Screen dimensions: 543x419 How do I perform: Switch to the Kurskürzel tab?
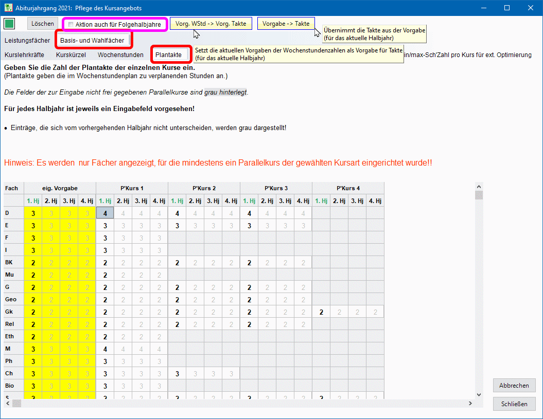click(x=71, y=54)
